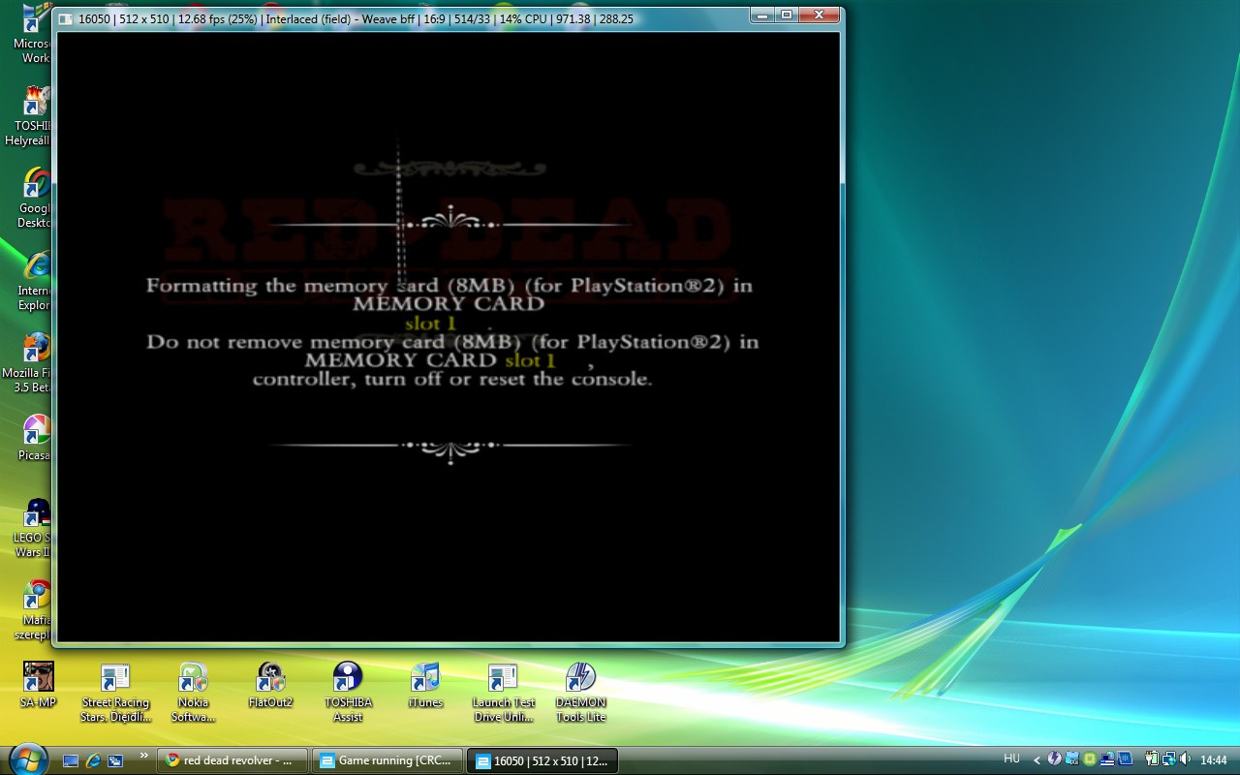Click Switch between windows in Quick Launch
This screenshot has width=1240, height=775.
[115, 760]
